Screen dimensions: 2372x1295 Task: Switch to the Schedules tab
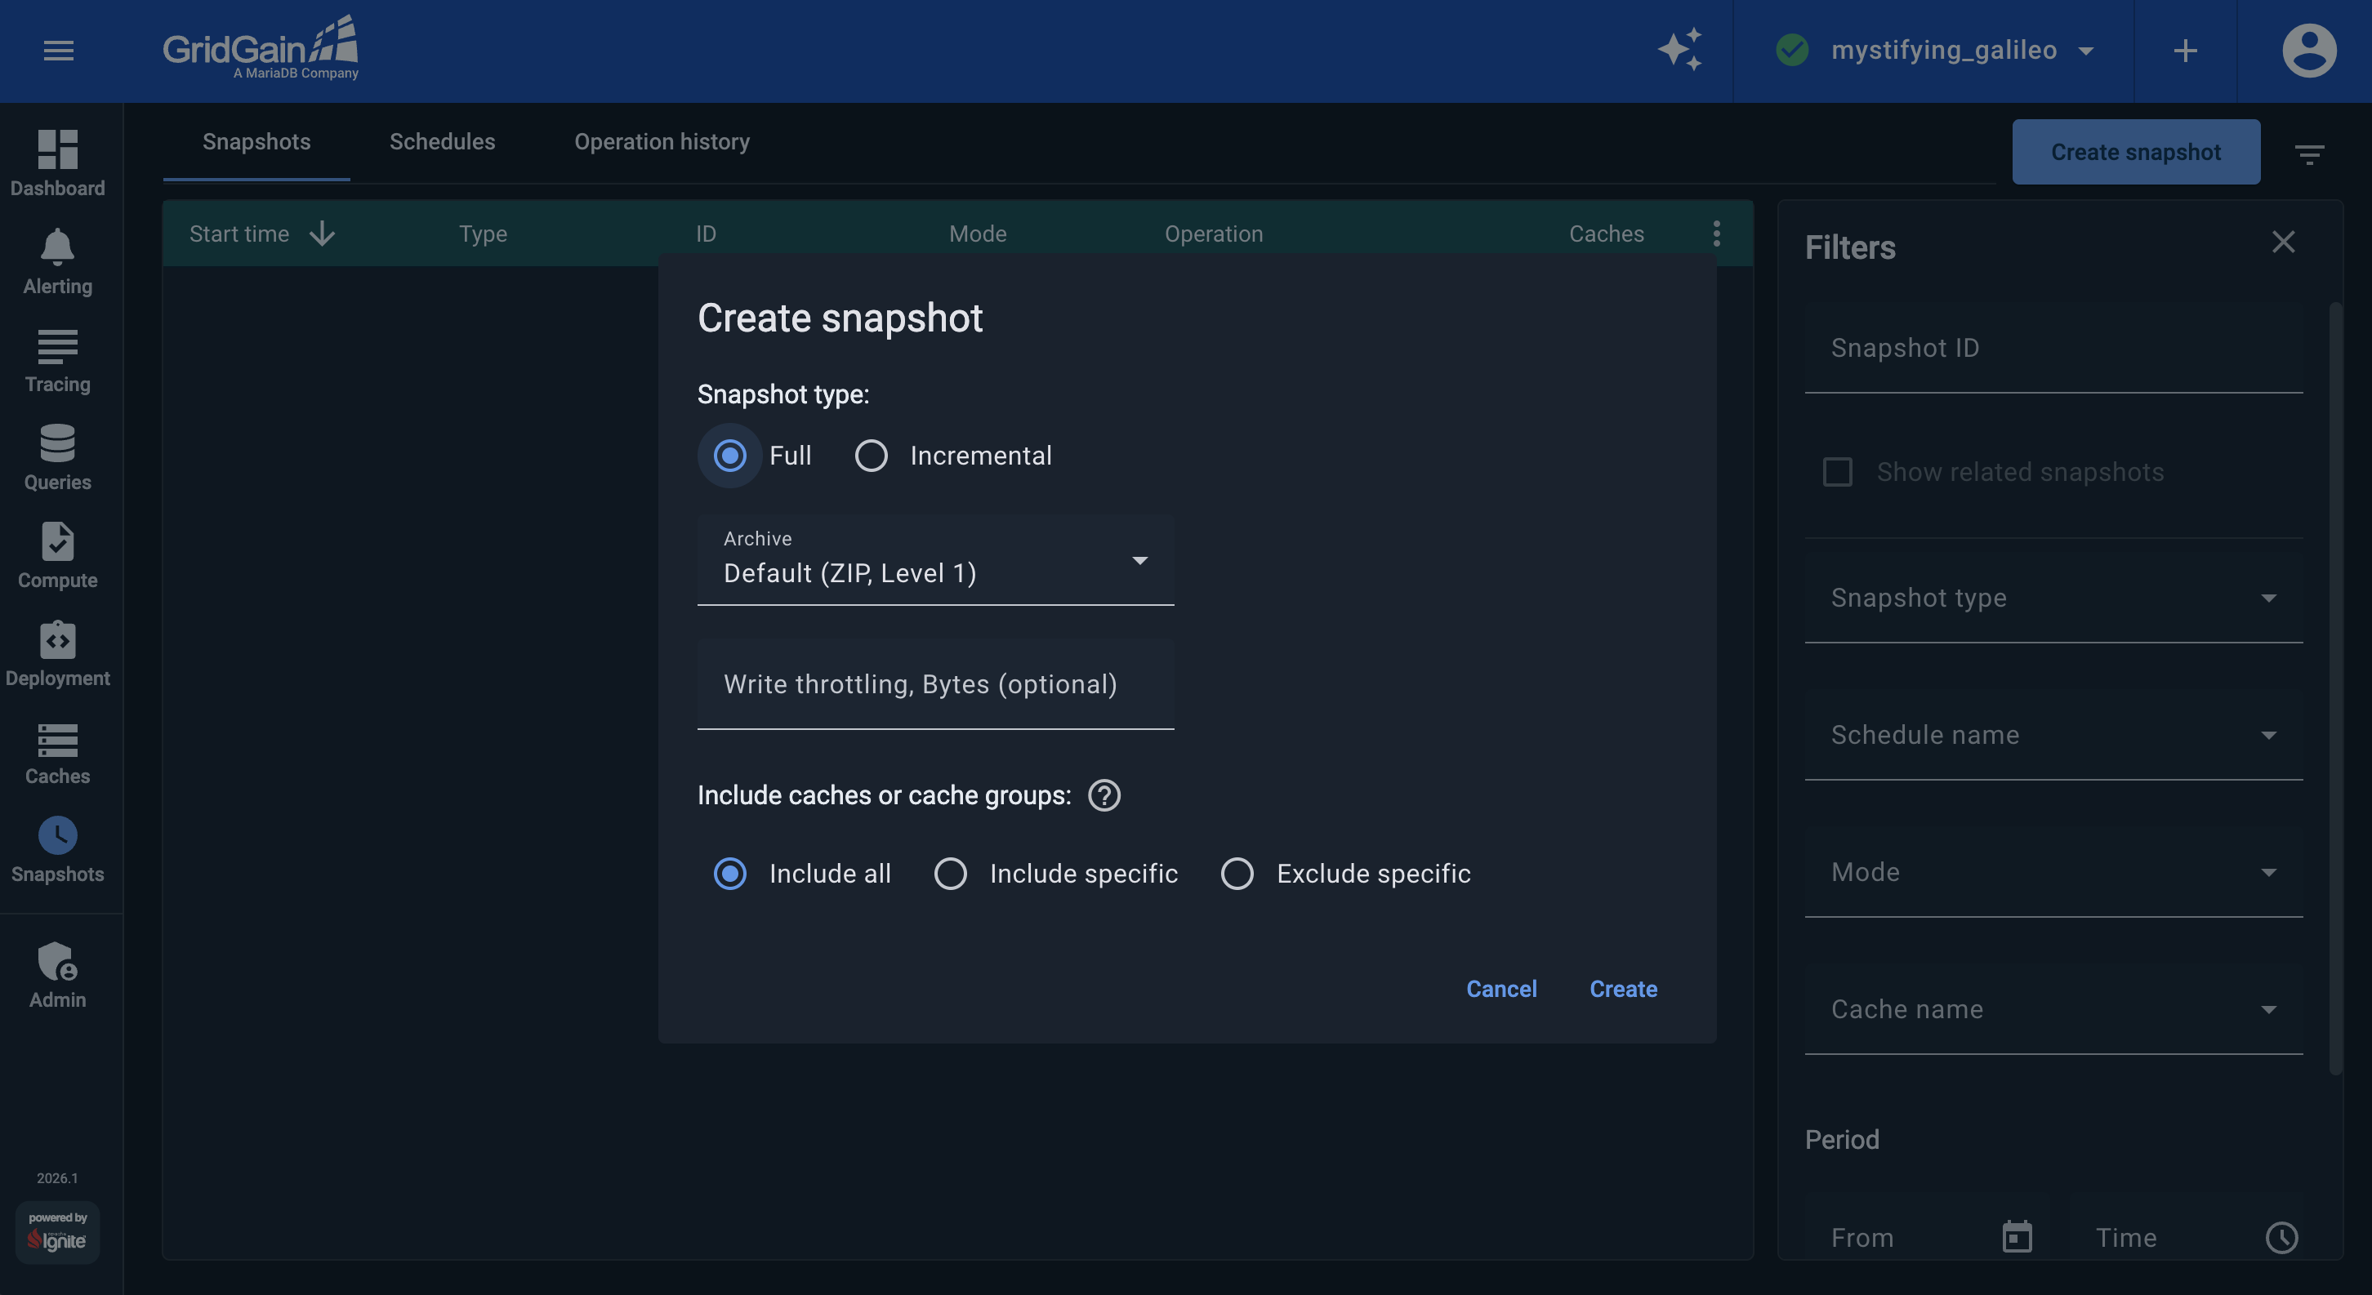pyautogui.click(x=442, y=142)
